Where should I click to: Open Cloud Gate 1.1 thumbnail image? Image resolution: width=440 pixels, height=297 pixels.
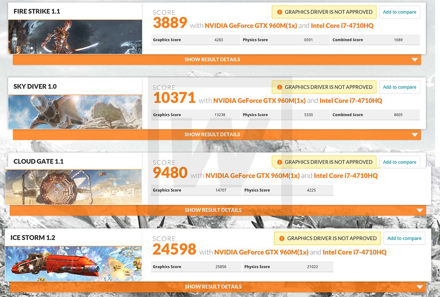pyautogui.click(x=73, y=187)
